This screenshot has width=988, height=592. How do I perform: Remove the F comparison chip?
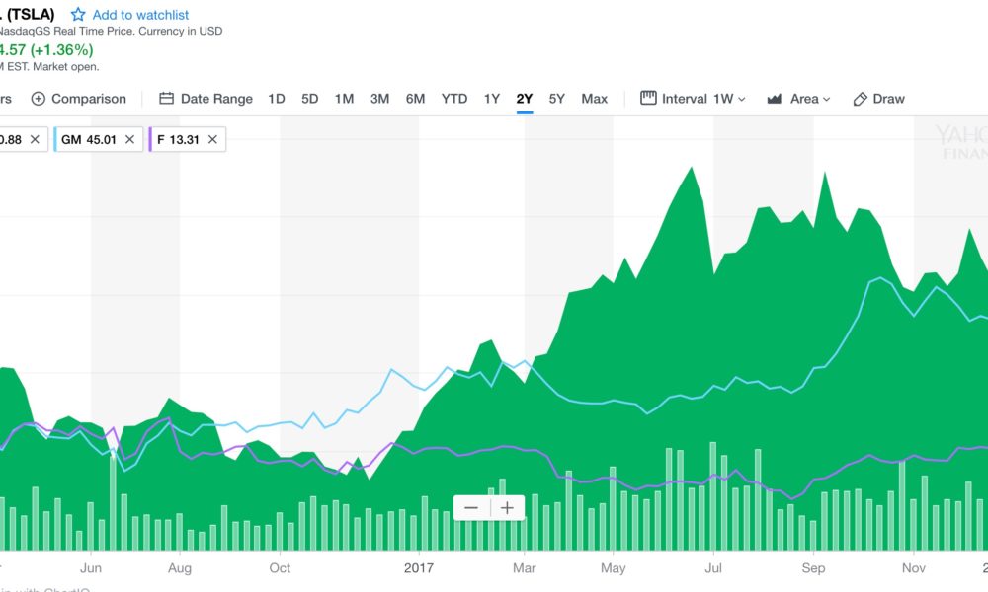click(213, 140)
